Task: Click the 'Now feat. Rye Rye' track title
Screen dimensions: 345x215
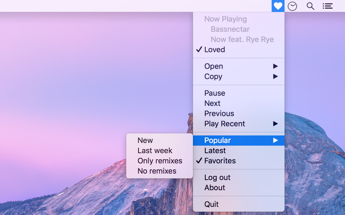Action: 242,40
